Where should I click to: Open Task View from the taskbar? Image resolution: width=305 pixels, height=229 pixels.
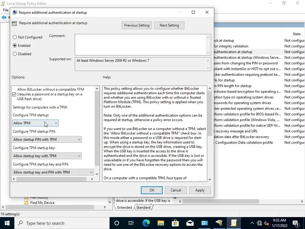click(x=131, y=223)
